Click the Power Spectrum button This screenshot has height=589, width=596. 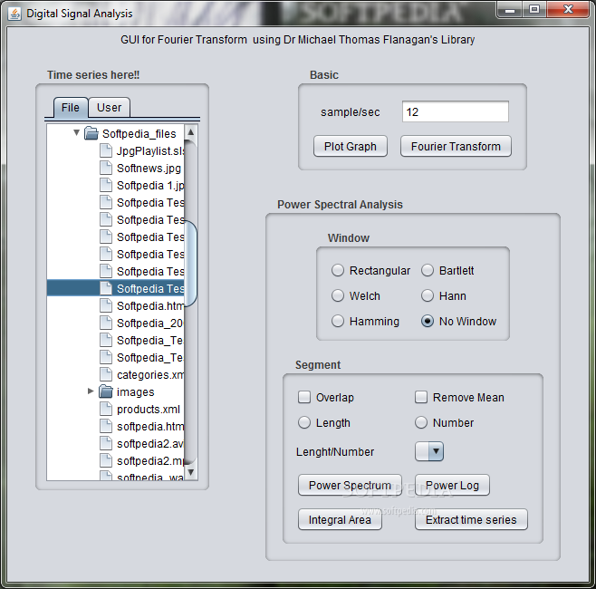350,485
